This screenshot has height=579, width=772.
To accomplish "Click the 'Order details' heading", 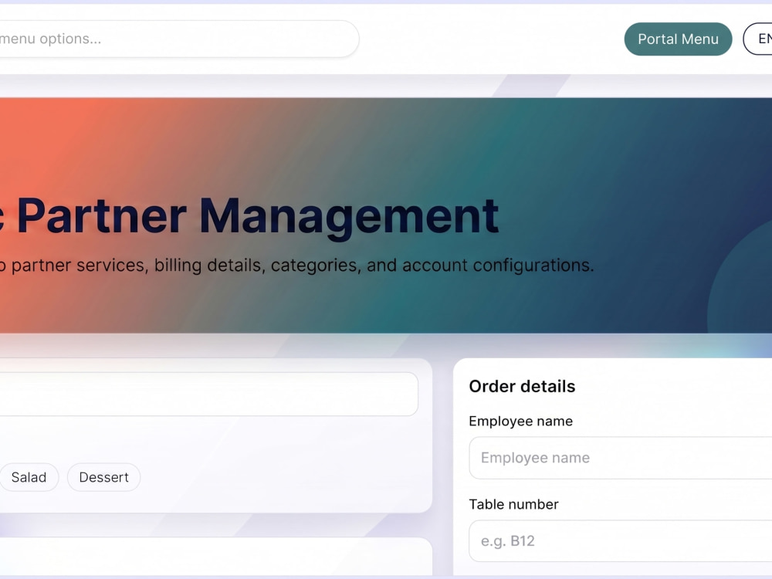I will pyautogui.click(x=522, y=387).
